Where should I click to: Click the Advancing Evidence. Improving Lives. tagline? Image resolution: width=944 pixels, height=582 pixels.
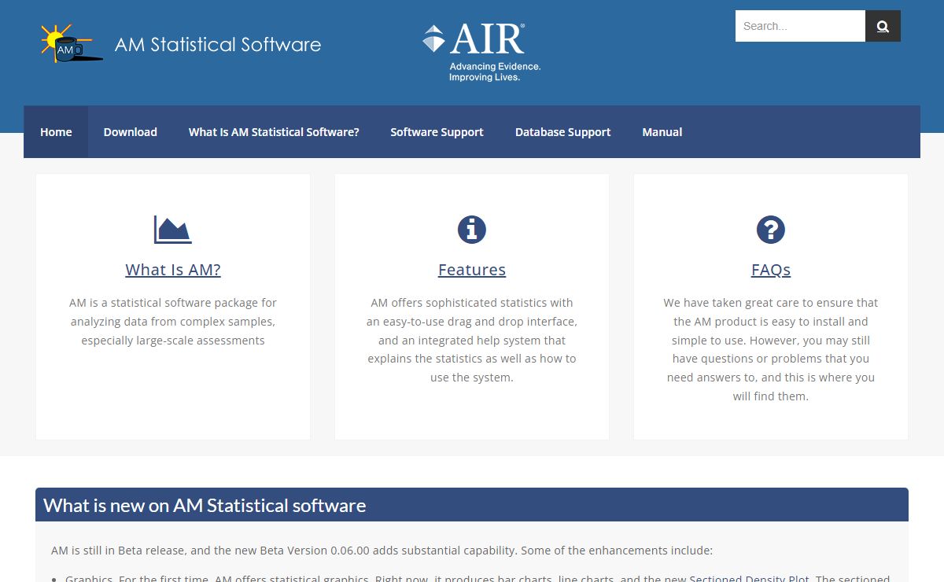click(x=495, y=72)
